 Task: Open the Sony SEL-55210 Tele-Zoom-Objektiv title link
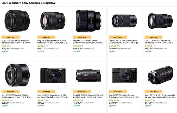(124, 42)
